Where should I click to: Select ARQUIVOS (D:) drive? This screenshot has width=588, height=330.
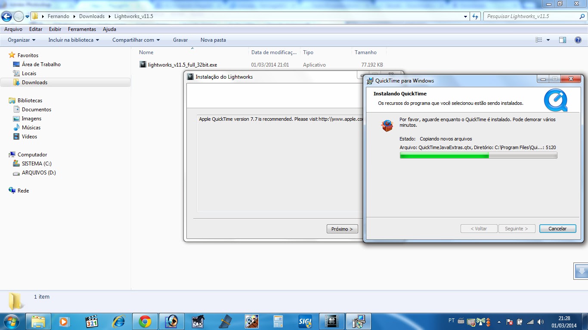[x=39, y=173]
